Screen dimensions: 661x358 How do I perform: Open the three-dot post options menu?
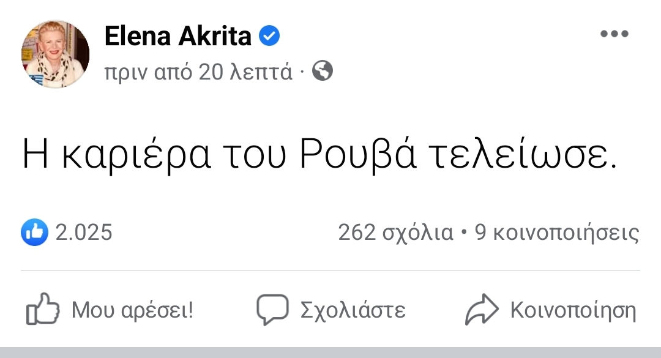[x=614, y=34]
